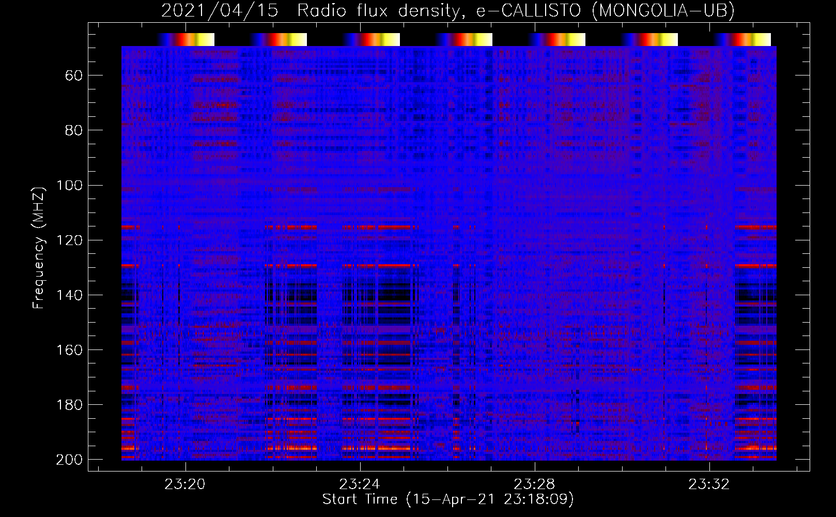
Task: Click the 80 MHz frequency tick label
Action: point(74,130)
